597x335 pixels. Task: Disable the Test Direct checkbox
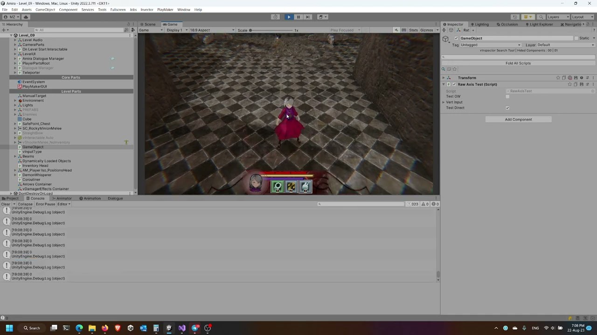coord(507,107)
